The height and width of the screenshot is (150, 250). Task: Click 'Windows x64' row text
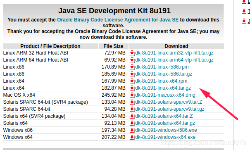18,137
